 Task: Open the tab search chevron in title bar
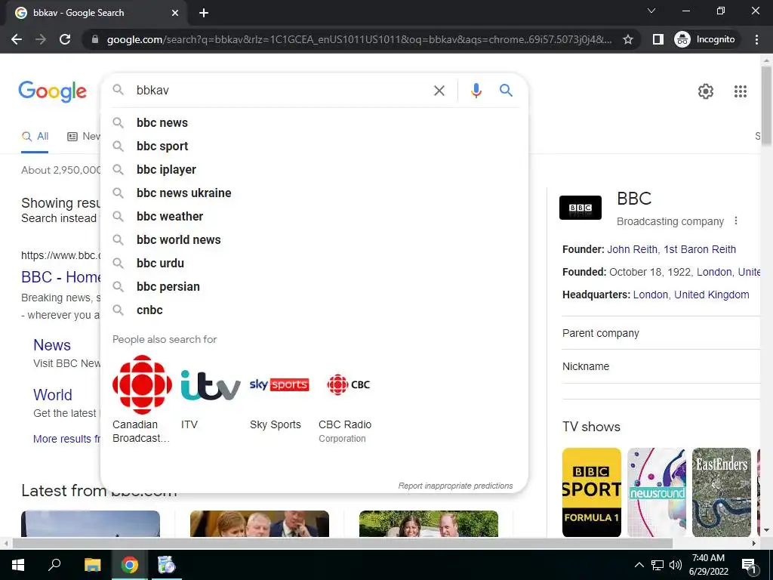point(651,11)
